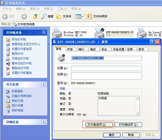Click the 注释 comment input field
The height and width of the screenshot is (140, 162).
[107, 76]
